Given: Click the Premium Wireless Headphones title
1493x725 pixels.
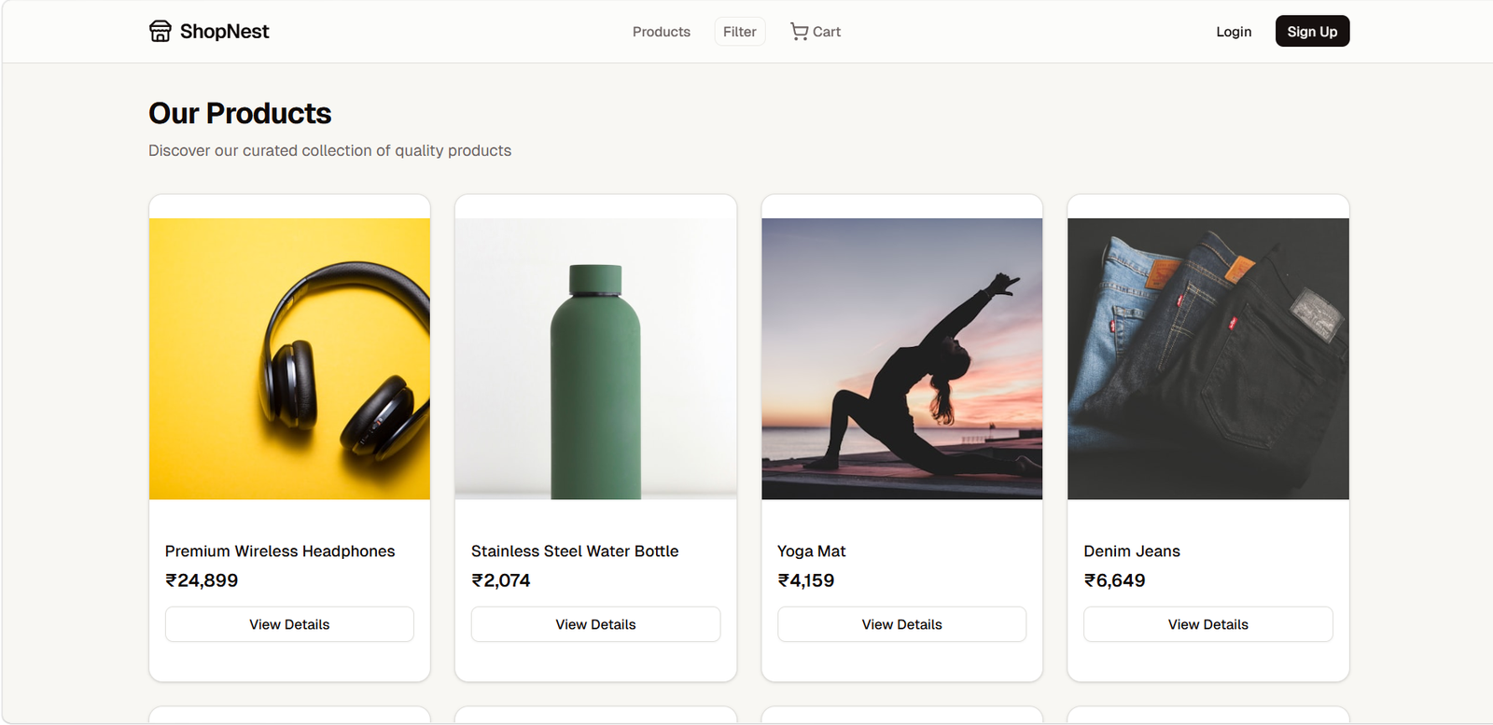Looking at the screenshot, I should coord(279,551).
